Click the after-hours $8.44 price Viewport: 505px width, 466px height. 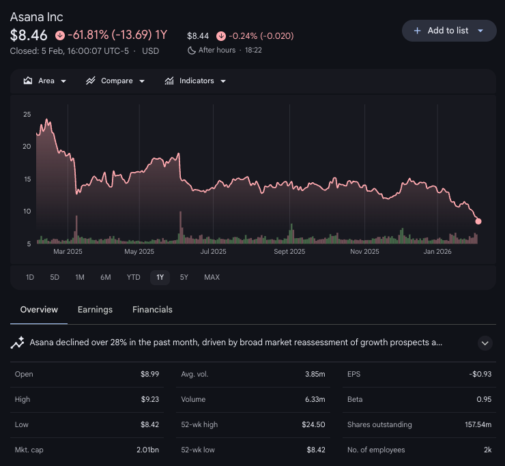(198, 36)
